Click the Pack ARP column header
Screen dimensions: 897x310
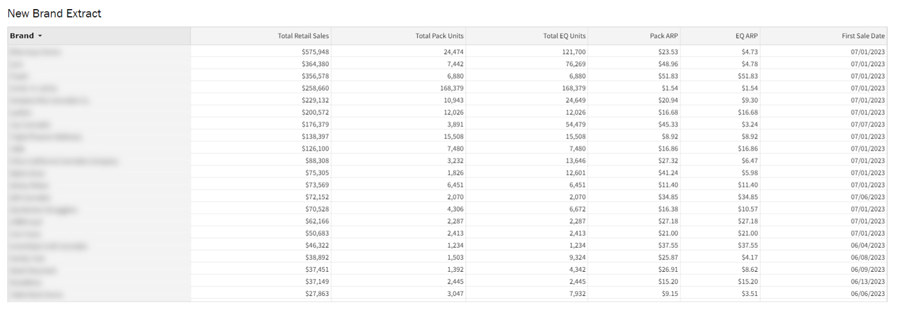click(x=664, y=36)
